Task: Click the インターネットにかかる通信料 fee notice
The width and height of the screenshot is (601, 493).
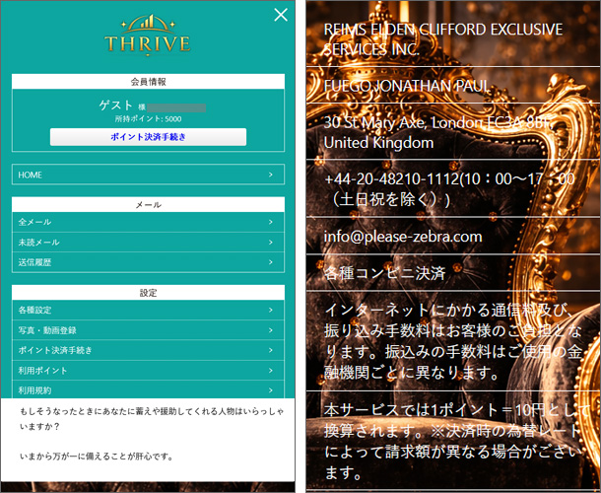Action: 453,341
